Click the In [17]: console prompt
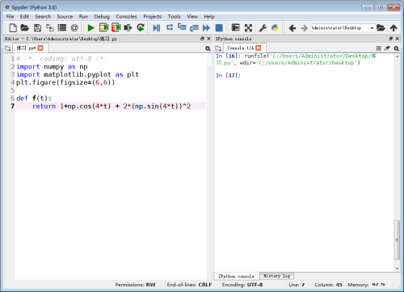 (228, 75)
